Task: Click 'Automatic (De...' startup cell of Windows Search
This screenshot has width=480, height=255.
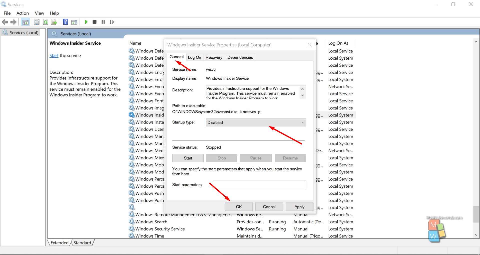Action: (x=308, y=222)
